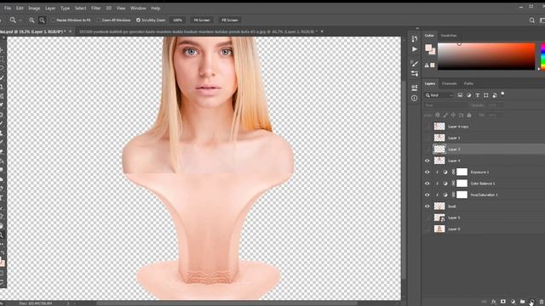Switch to the Paths tab
This screenshot has width=545, height=306.
[468, 83]
